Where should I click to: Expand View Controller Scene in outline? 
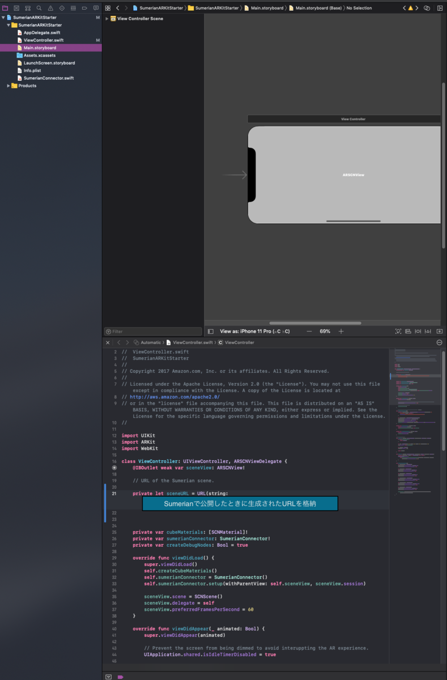pos(107,19)
